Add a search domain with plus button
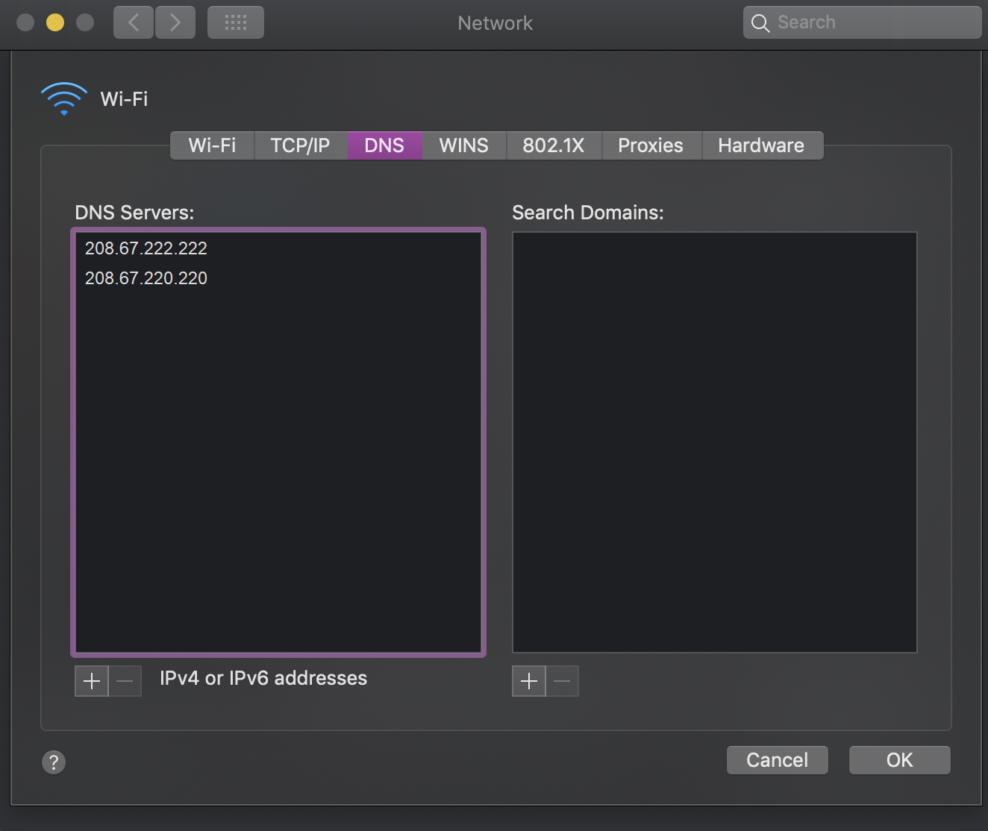The height and width of the screenshot is (831, 988). 529,681
